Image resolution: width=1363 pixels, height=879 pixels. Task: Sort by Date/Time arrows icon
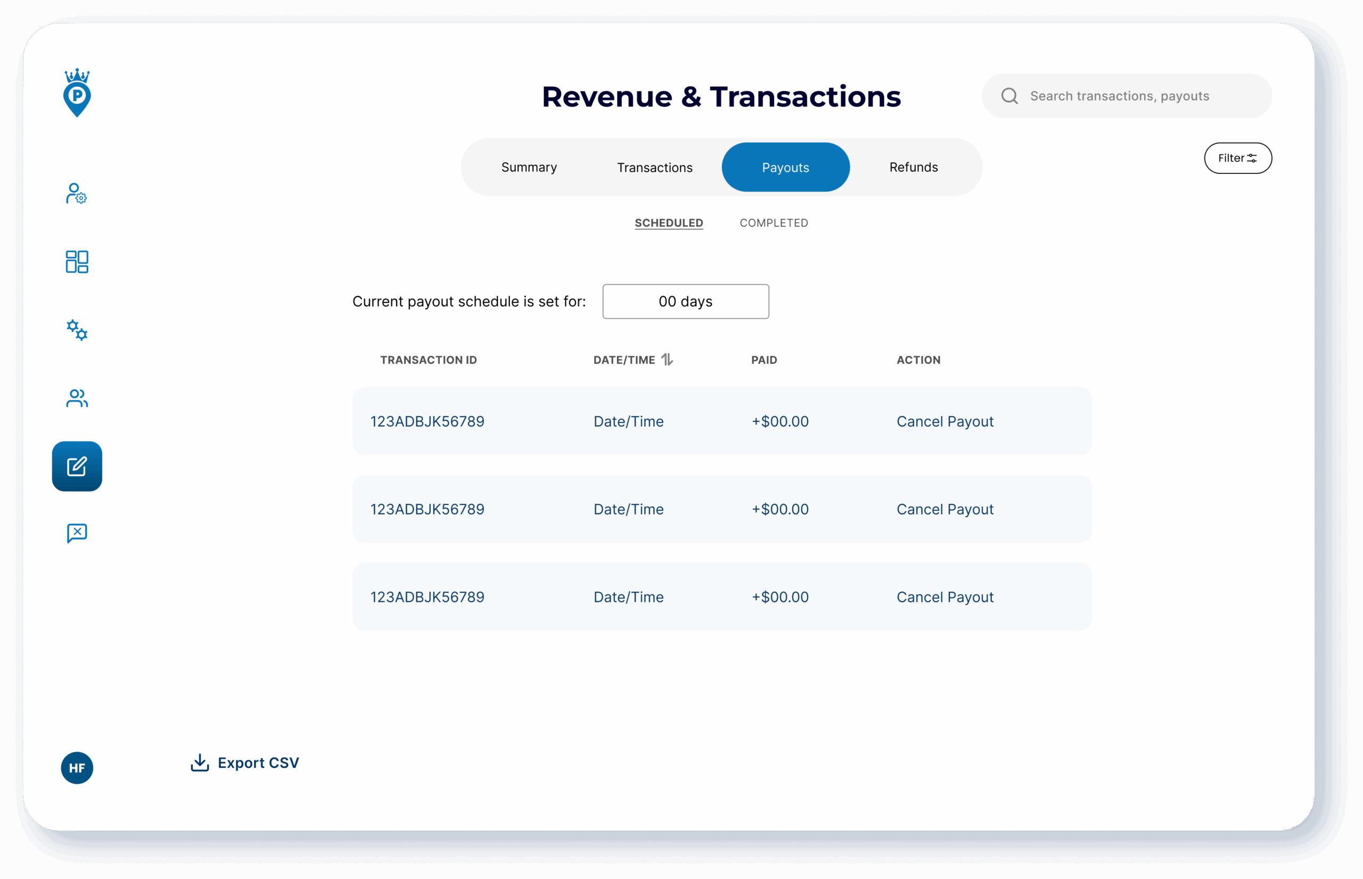pyautogui.click(x=667, y=360)
